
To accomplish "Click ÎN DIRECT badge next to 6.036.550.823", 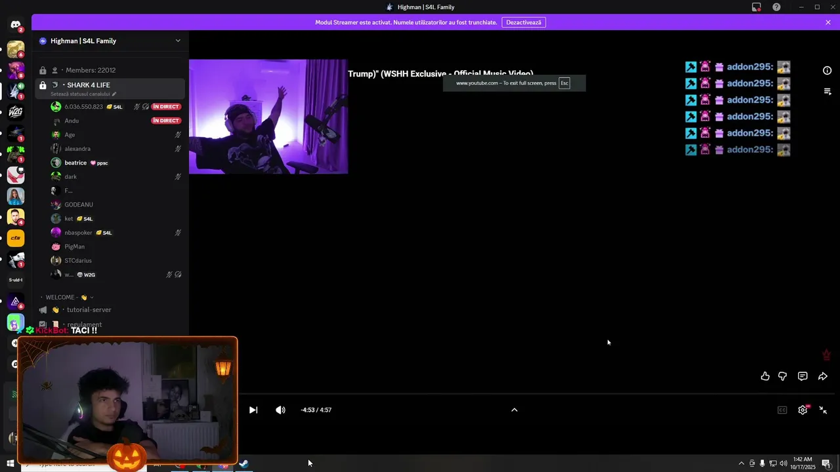I will click(166, 107).
